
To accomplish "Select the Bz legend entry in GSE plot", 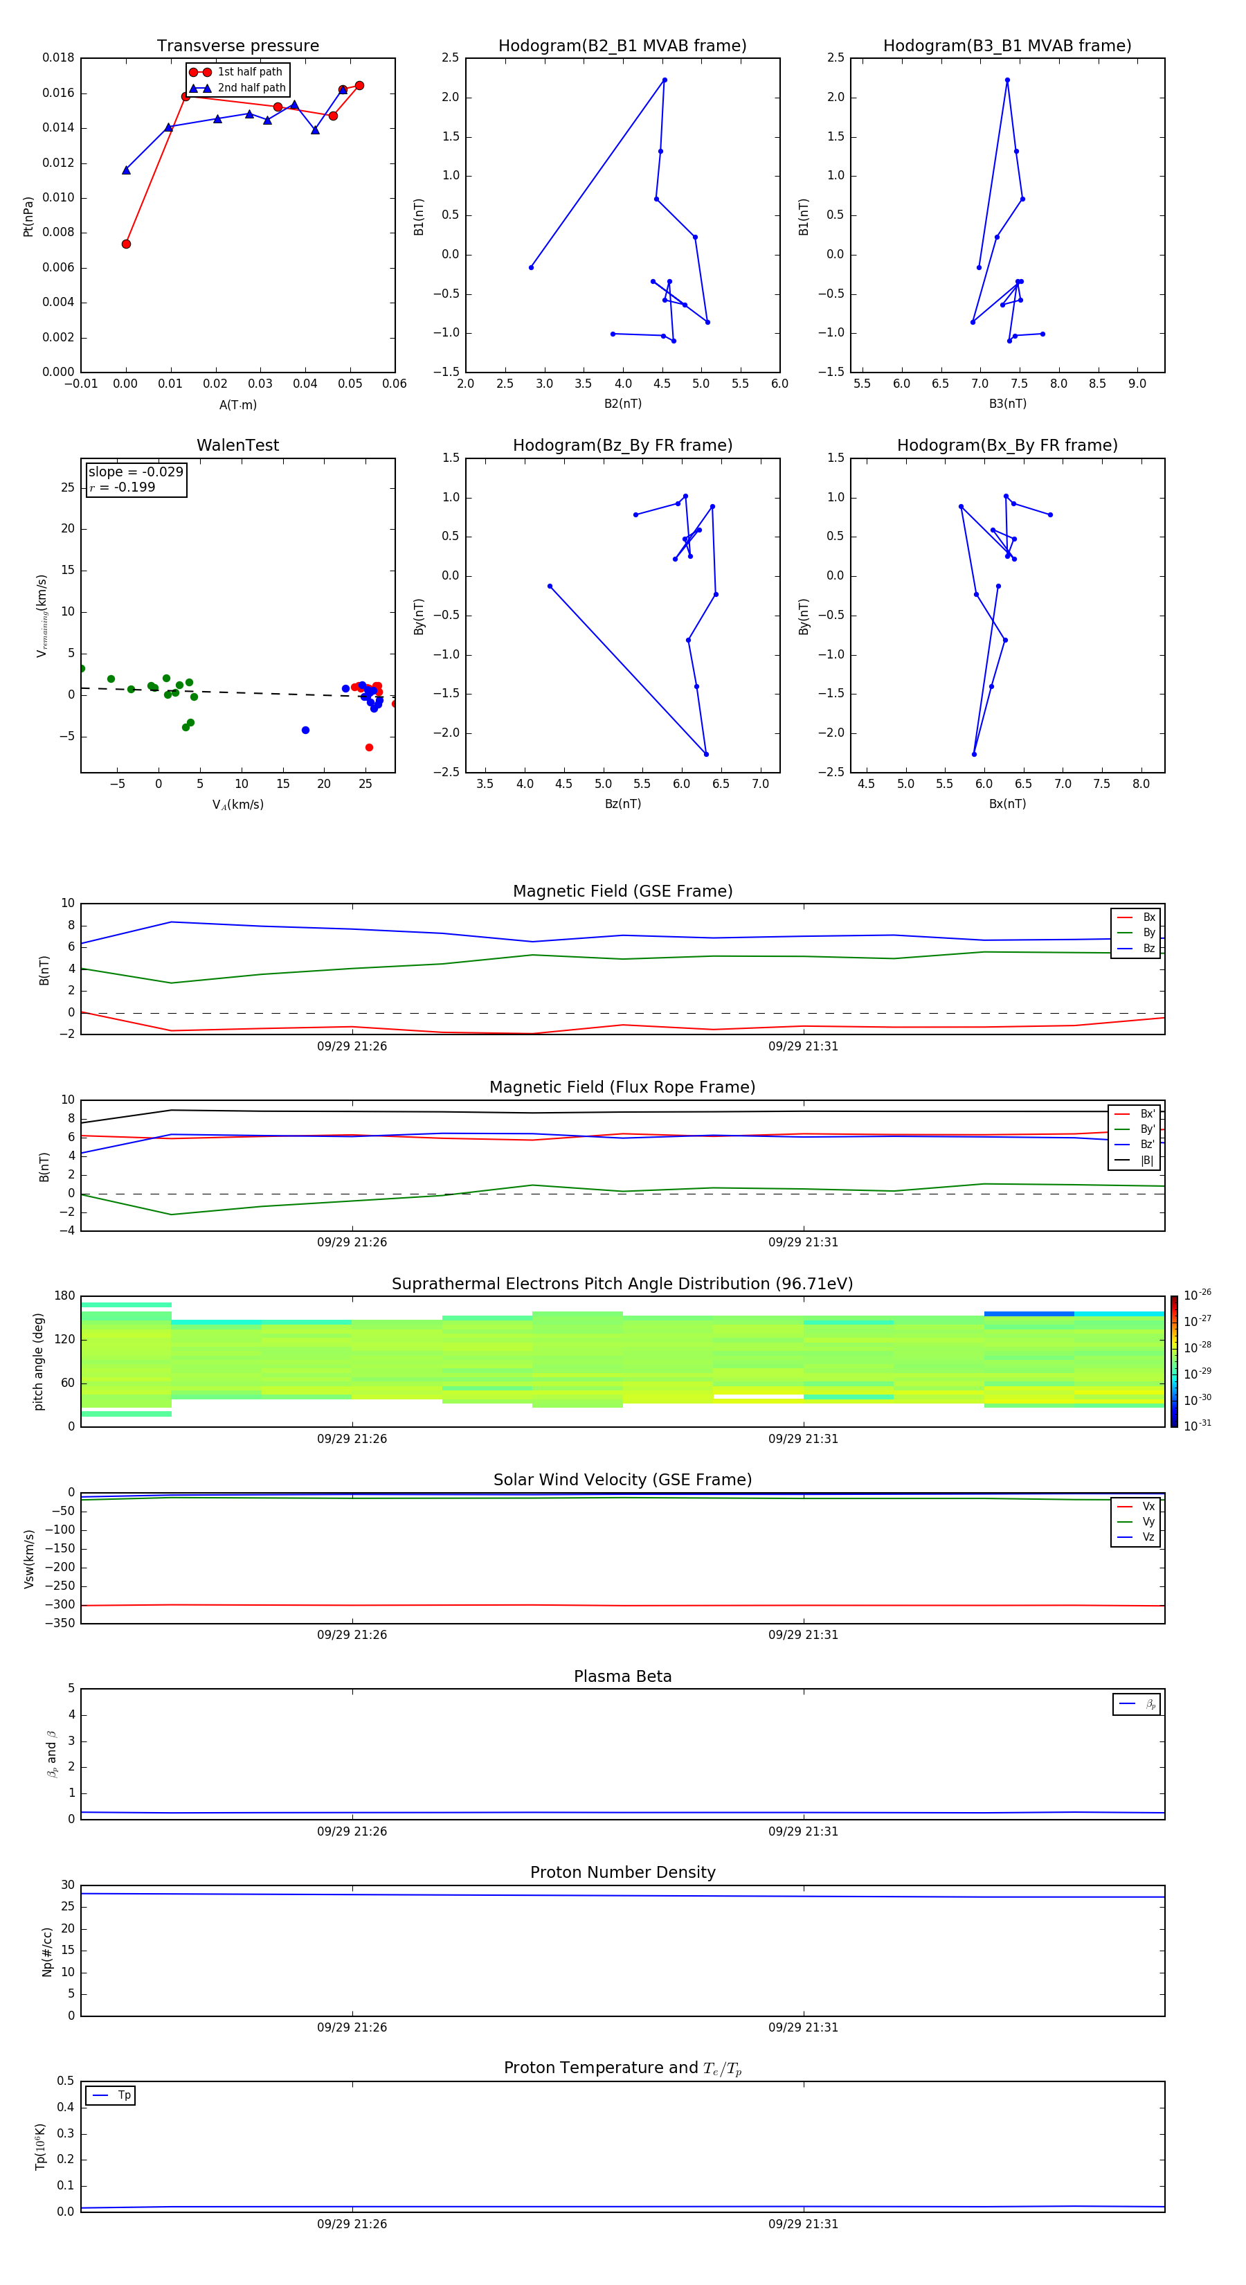I will (x=1136, y=948).
